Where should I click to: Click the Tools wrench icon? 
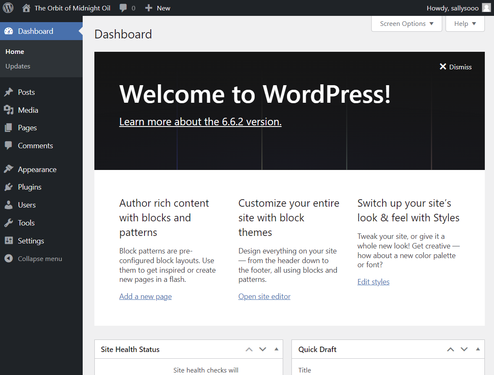(x=9, y=223)
